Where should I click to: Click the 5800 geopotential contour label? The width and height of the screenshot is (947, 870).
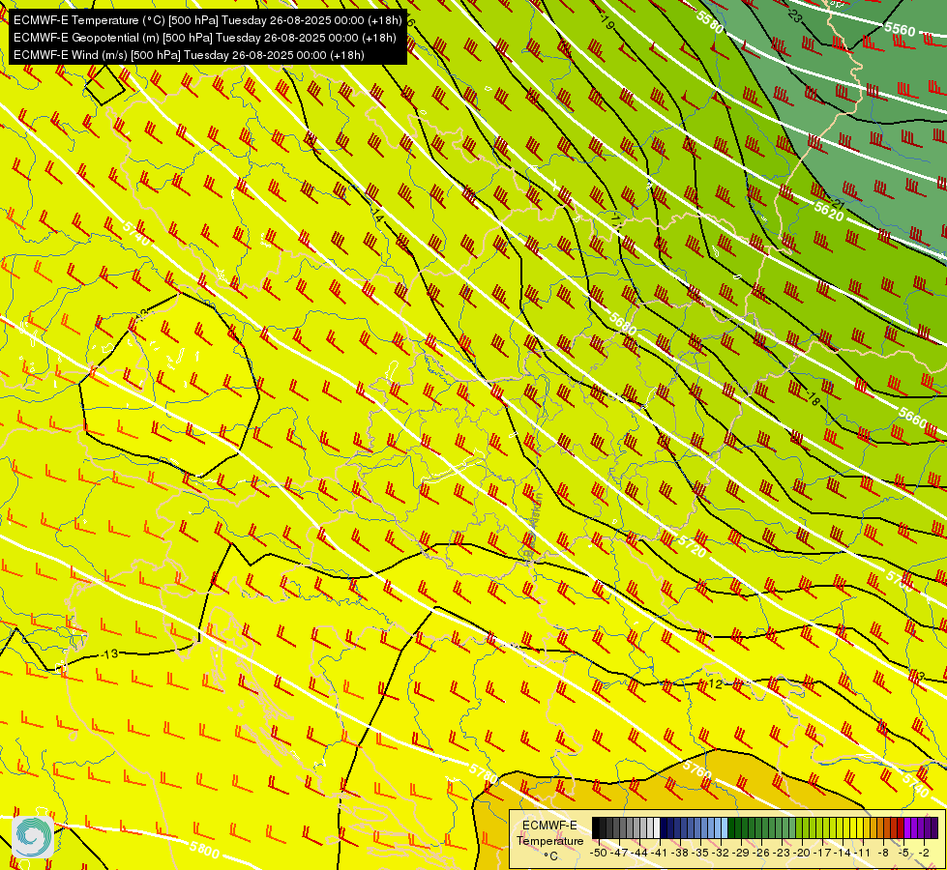coord(204,850)
